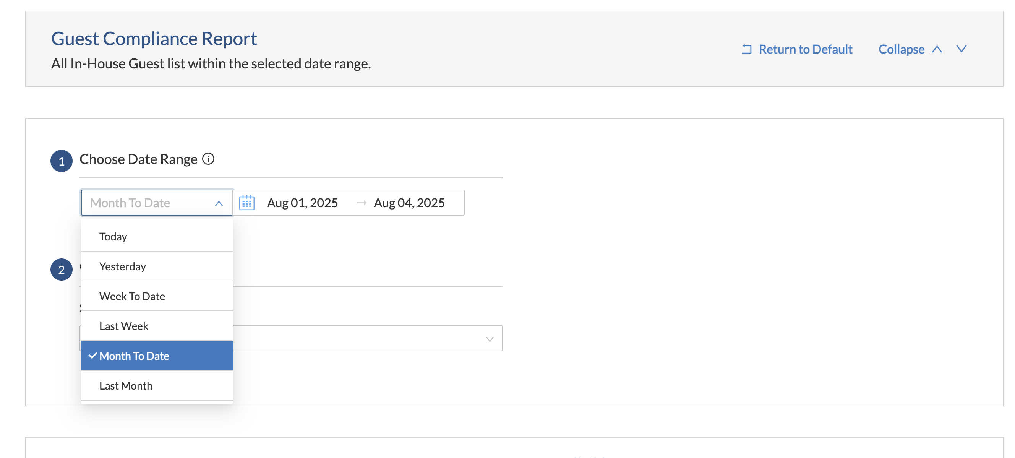
Task: Click the info icon beside Choose Date Range
Action: click(x=208, y=159)
